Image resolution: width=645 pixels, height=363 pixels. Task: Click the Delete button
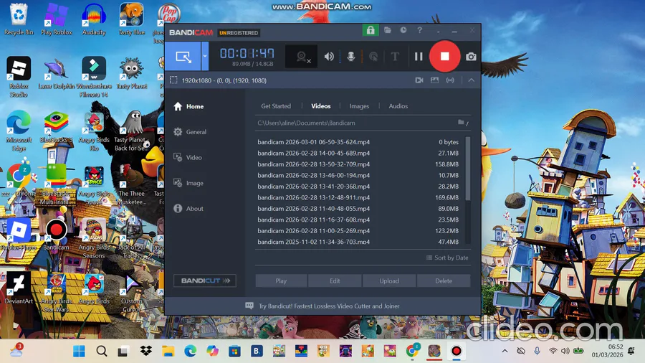coord(444,280)
